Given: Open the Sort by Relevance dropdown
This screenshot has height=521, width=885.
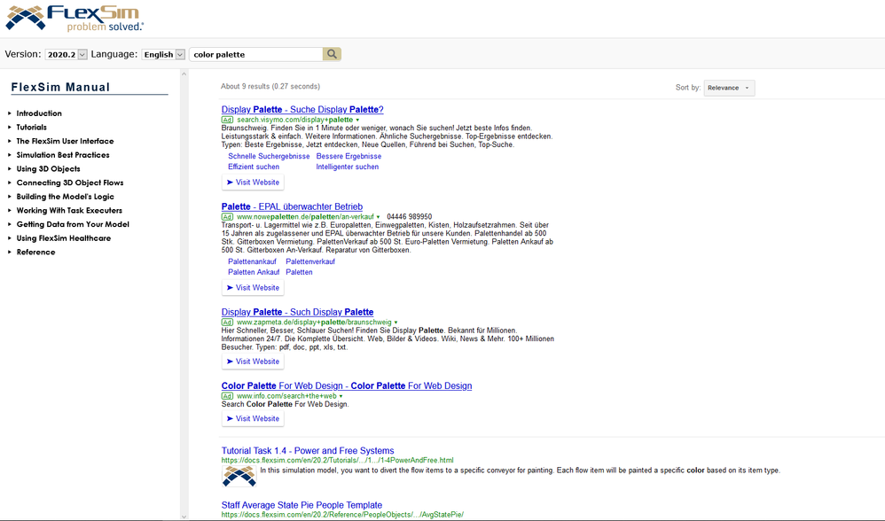Looking at the screenshot, I should (x=729, y=88).
